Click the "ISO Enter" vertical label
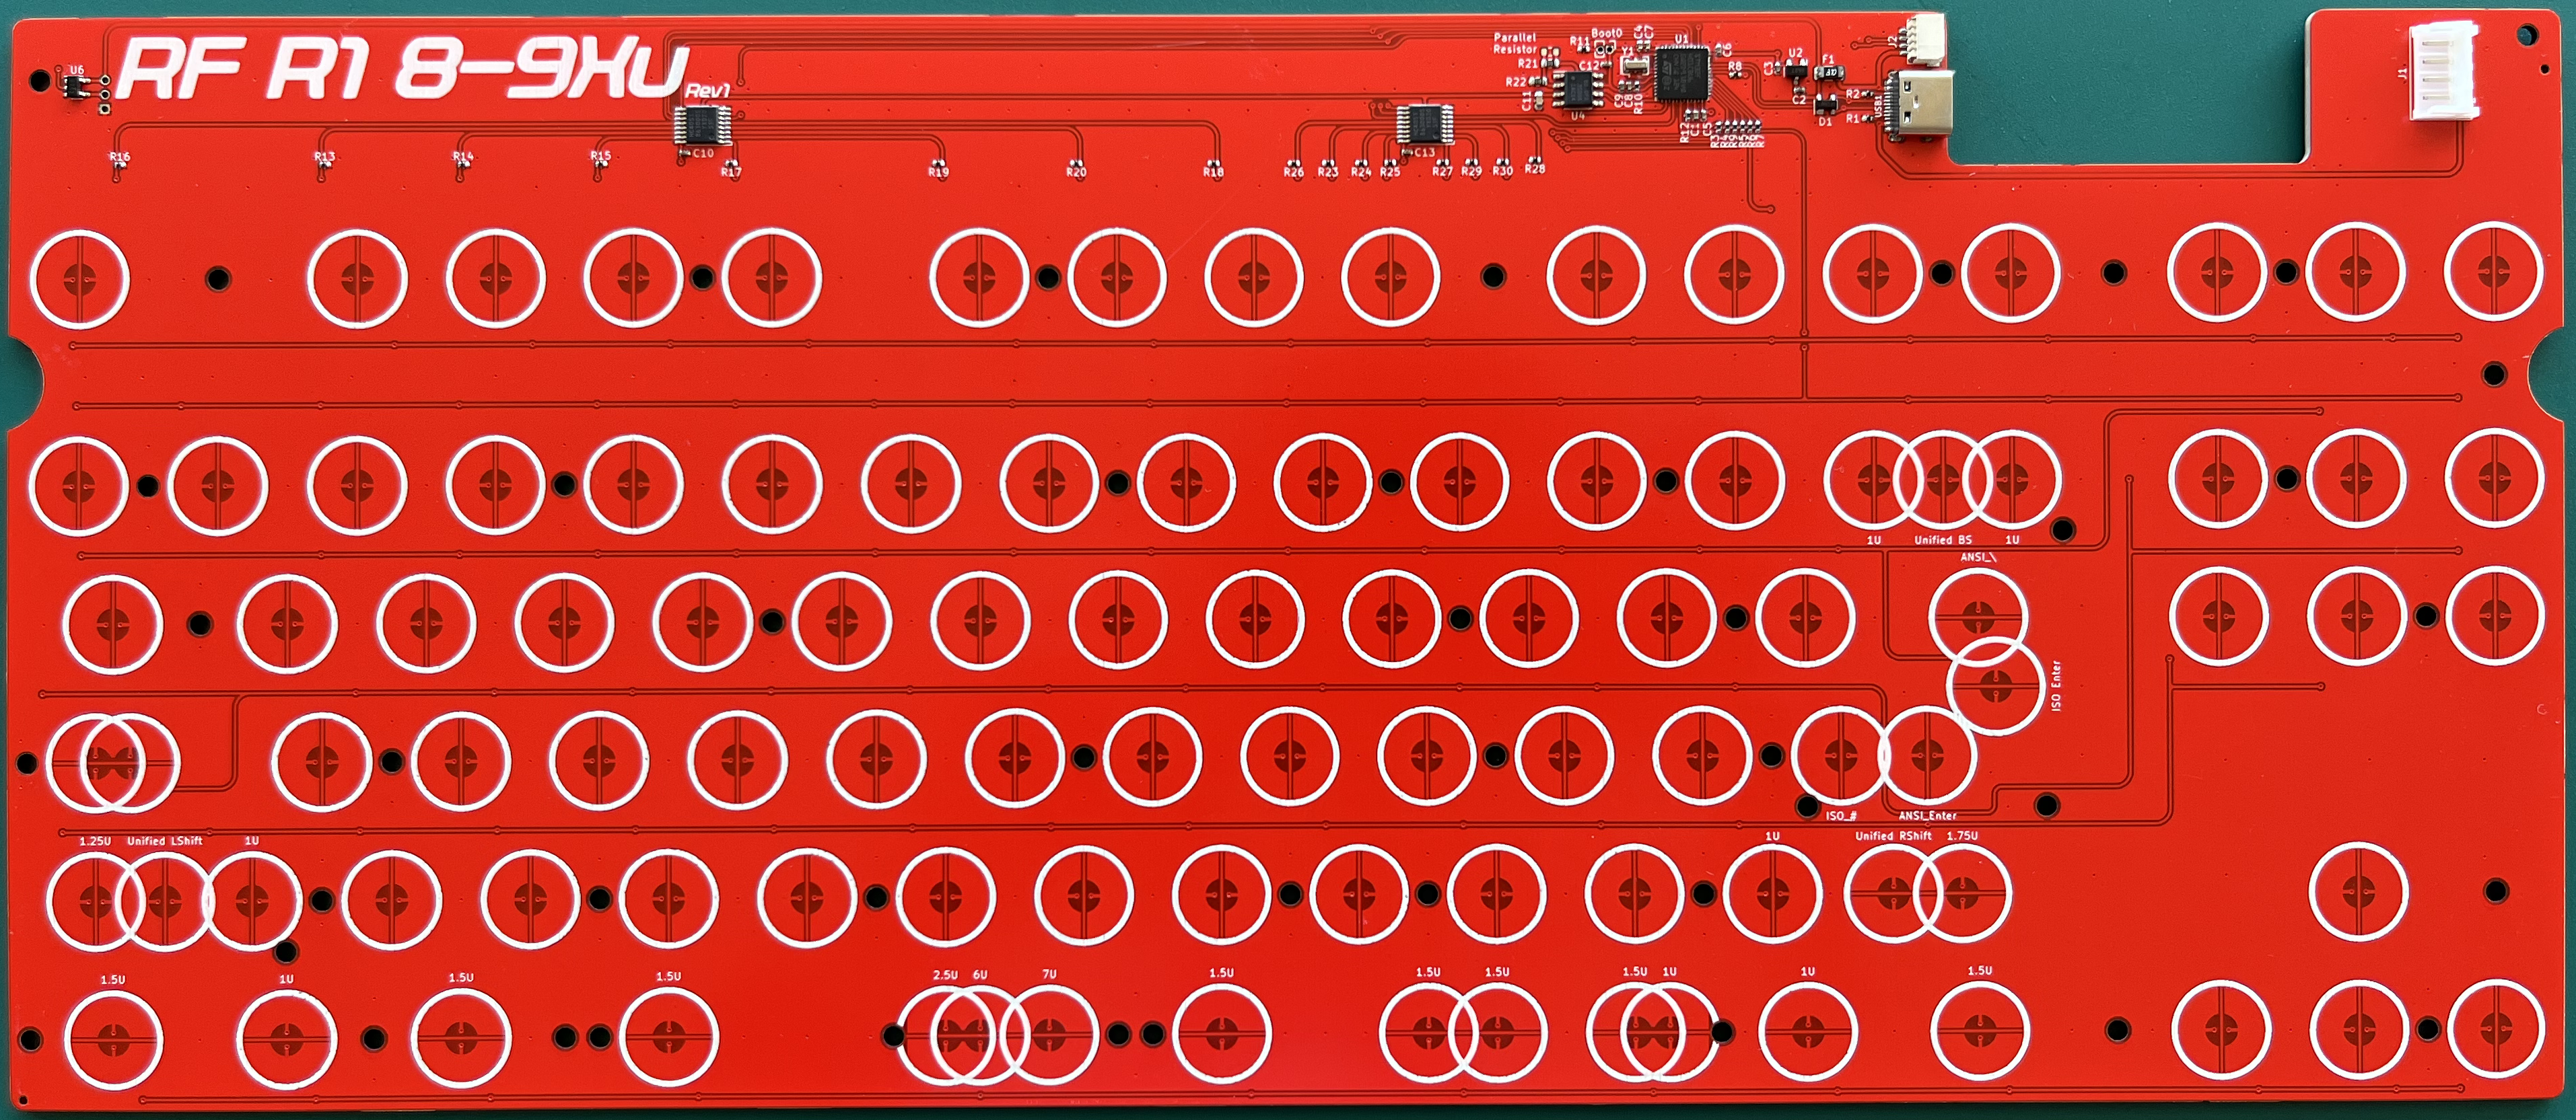Screen dimensions: 2576x1120 [2056, 686]
